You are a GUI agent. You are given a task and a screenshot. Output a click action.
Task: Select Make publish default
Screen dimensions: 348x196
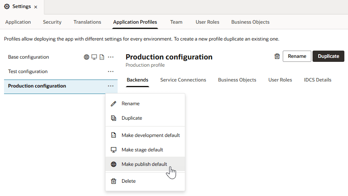click(x=145, y=164)
